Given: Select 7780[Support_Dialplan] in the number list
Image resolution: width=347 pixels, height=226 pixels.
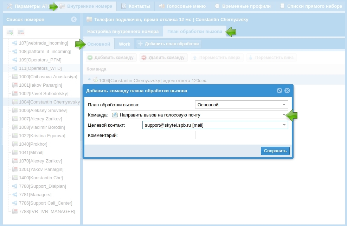Looking at the screenshot, I should click(x=42, y=186).
